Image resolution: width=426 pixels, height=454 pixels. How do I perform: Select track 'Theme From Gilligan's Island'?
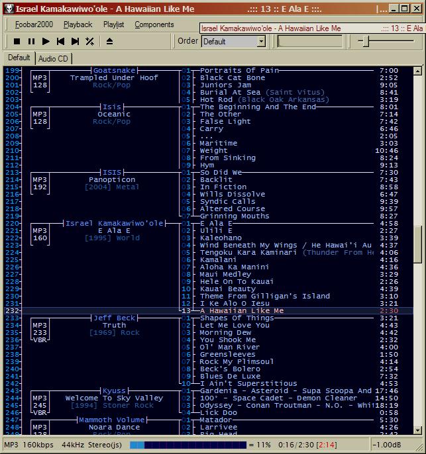pos(265,296)
